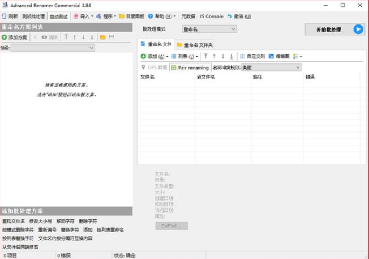Add the 删除字符 method
Viewport: 369px width, 259px height.
point(88,221)
